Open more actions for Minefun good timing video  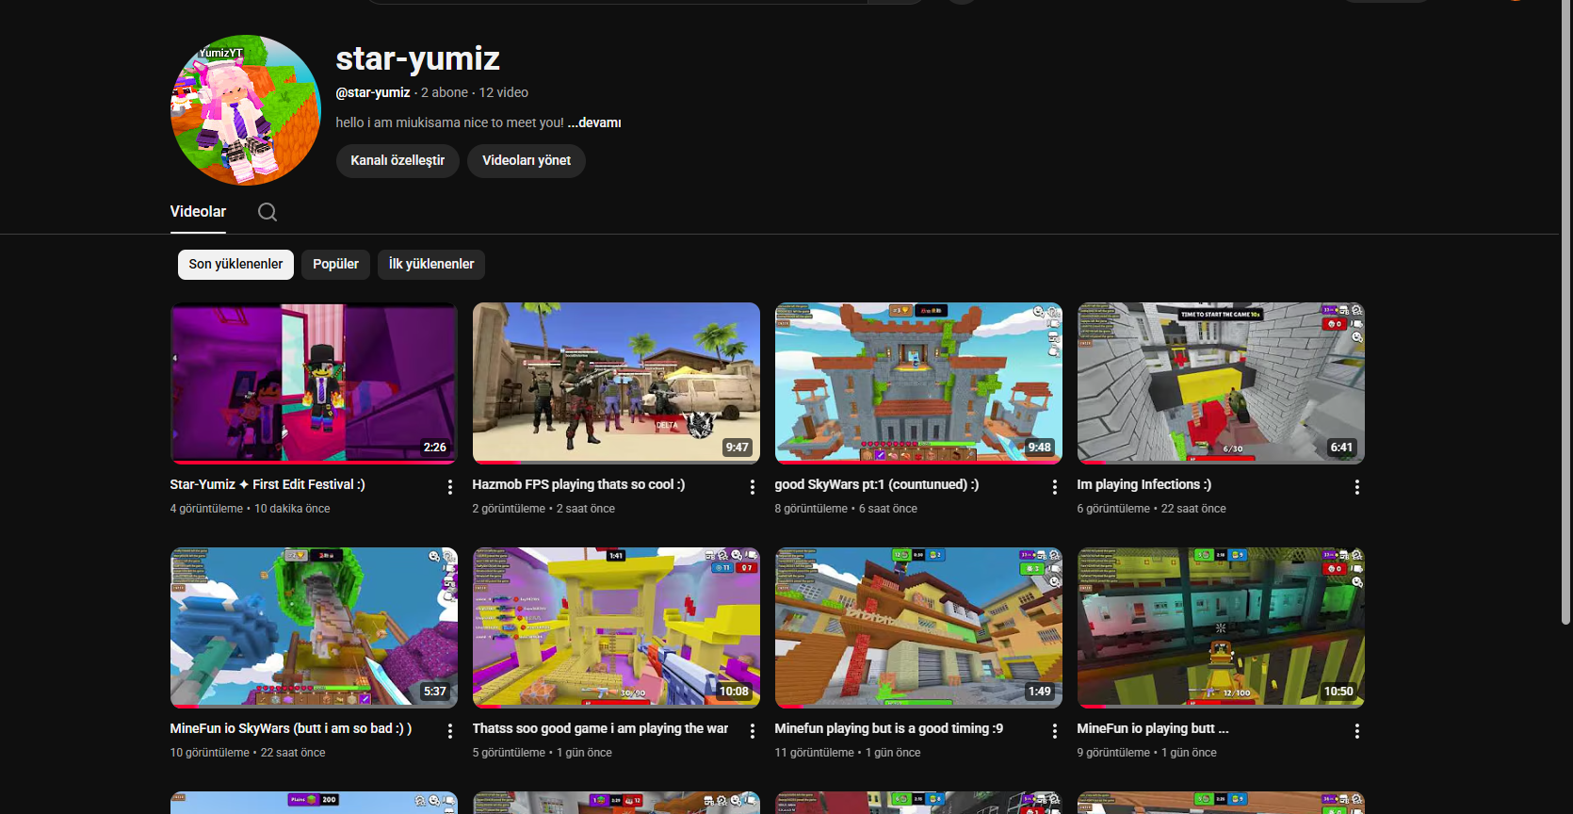coord(1054,731)
